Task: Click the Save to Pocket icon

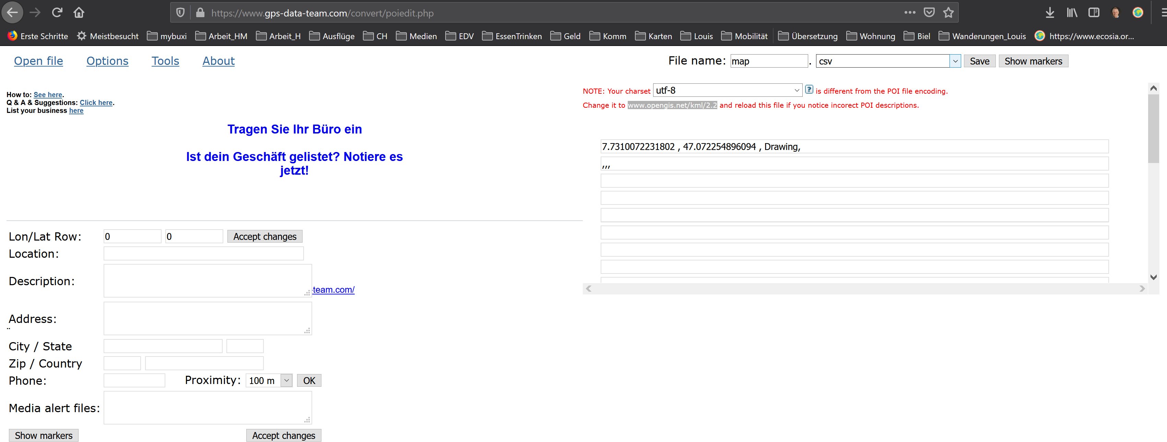Action: pos(929,13)
